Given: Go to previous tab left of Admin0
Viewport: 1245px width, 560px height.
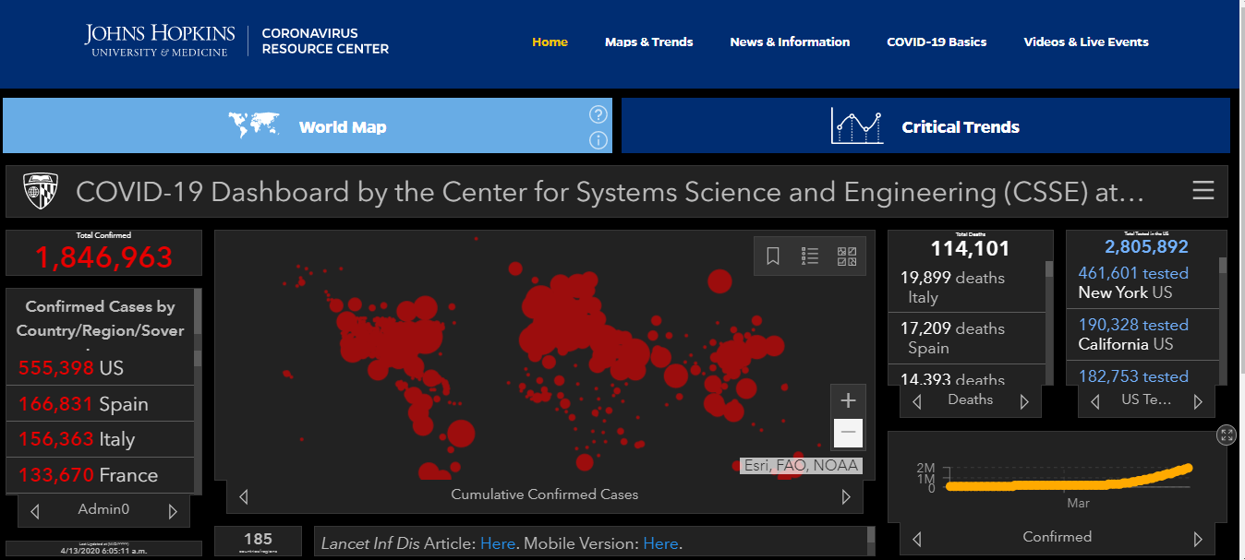Looking at the screenshot, I should (x=35, y=510).
